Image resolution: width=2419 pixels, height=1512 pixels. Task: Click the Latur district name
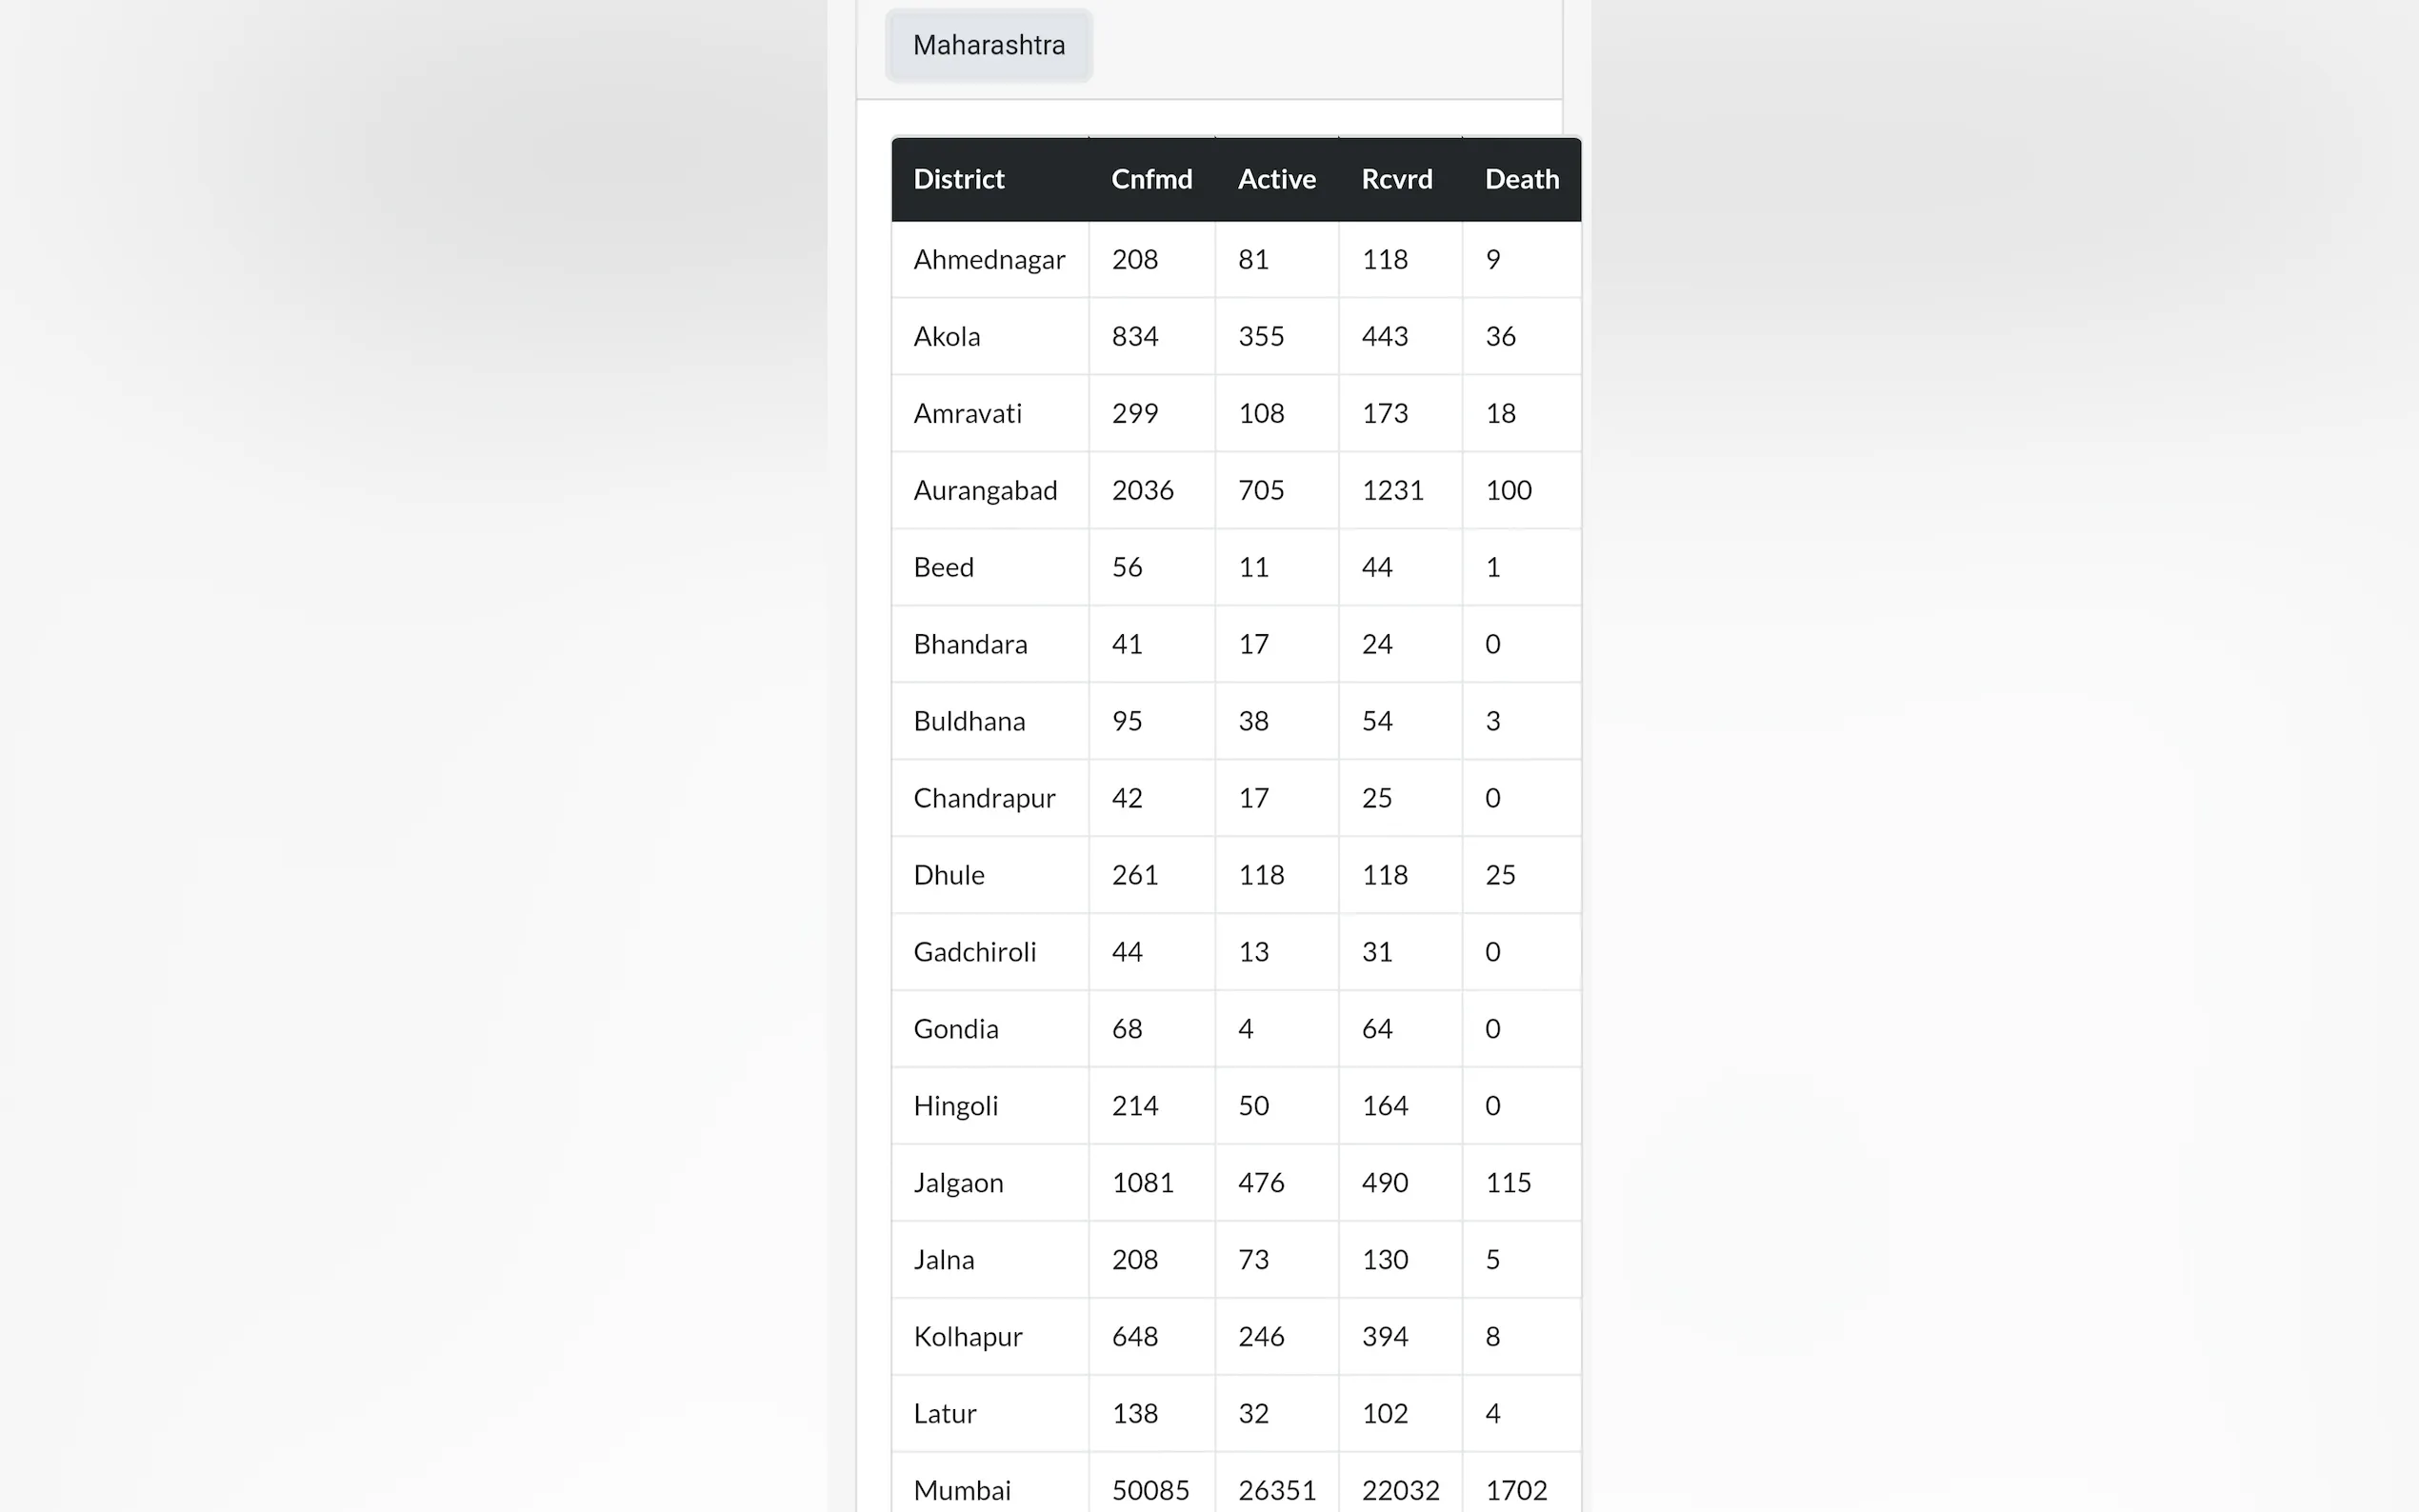pos(944,1414)
